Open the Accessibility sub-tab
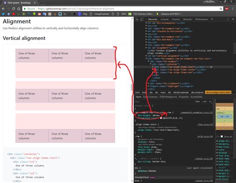The width and height of the screenshot is (236, 183). [x=197, y=97]
